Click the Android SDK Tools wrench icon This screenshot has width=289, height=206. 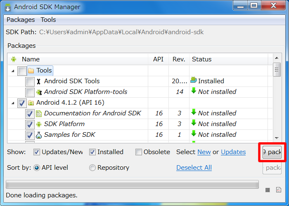pyautogui.click(x=38, y=81)
